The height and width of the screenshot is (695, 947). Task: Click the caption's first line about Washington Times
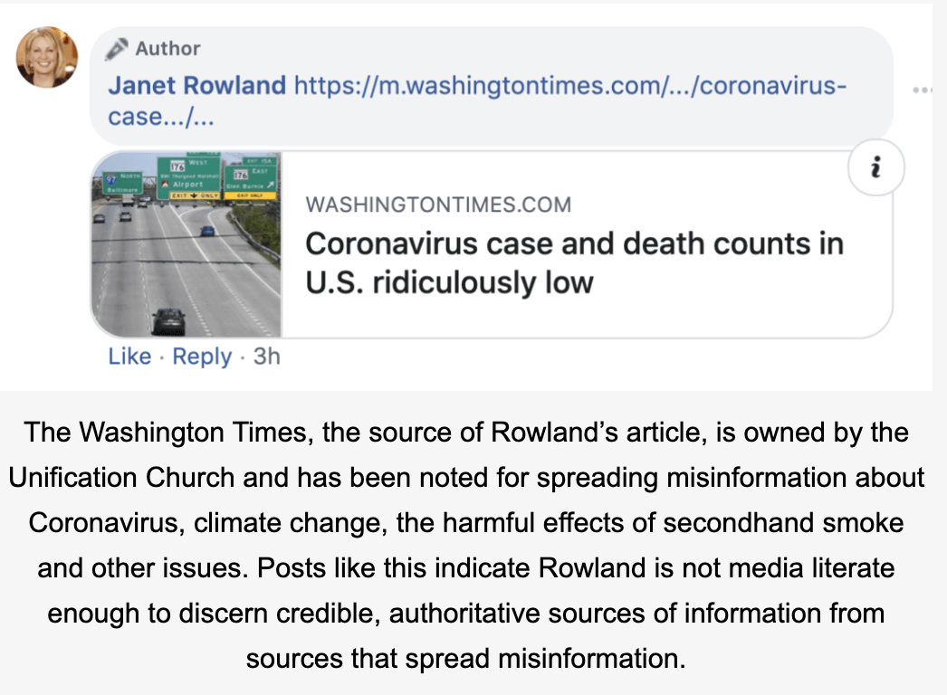(x=466, y=433)
